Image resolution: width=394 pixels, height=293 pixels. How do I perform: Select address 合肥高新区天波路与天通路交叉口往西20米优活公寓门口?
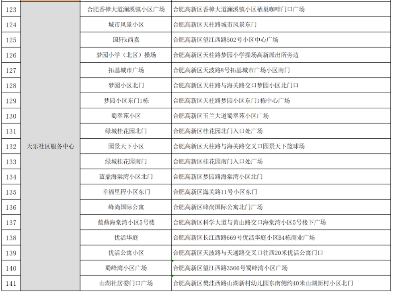click(281, 253)
